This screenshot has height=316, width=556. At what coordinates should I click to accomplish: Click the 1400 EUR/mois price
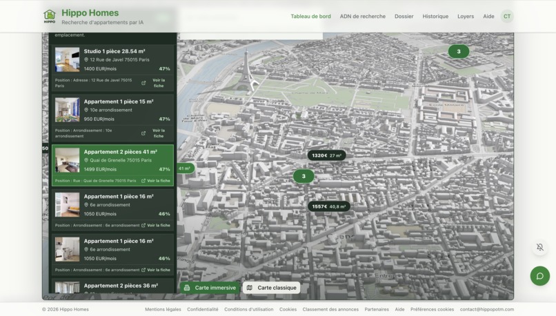[x=100, y=69]
